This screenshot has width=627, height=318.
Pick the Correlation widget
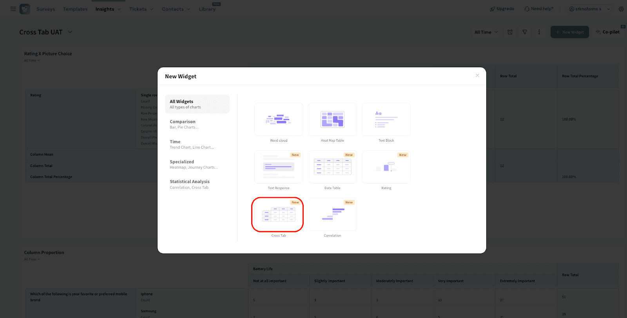[x=332, y=215]
